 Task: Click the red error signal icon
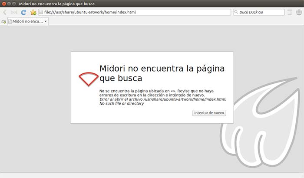tap(89, 79)
